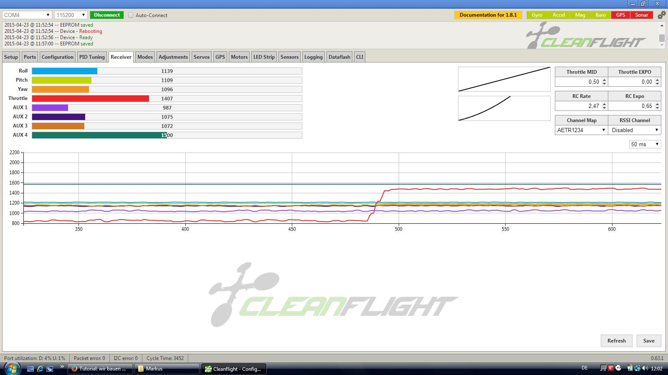
Task: Open the Dataflash tab
Action: (339, 57)
